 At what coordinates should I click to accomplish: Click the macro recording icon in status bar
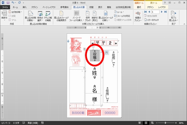click(42, 123)
